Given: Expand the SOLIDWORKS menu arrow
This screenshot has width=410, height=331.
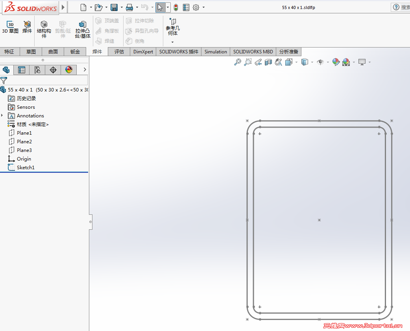Looking at the screenshot, I should 63,7.
